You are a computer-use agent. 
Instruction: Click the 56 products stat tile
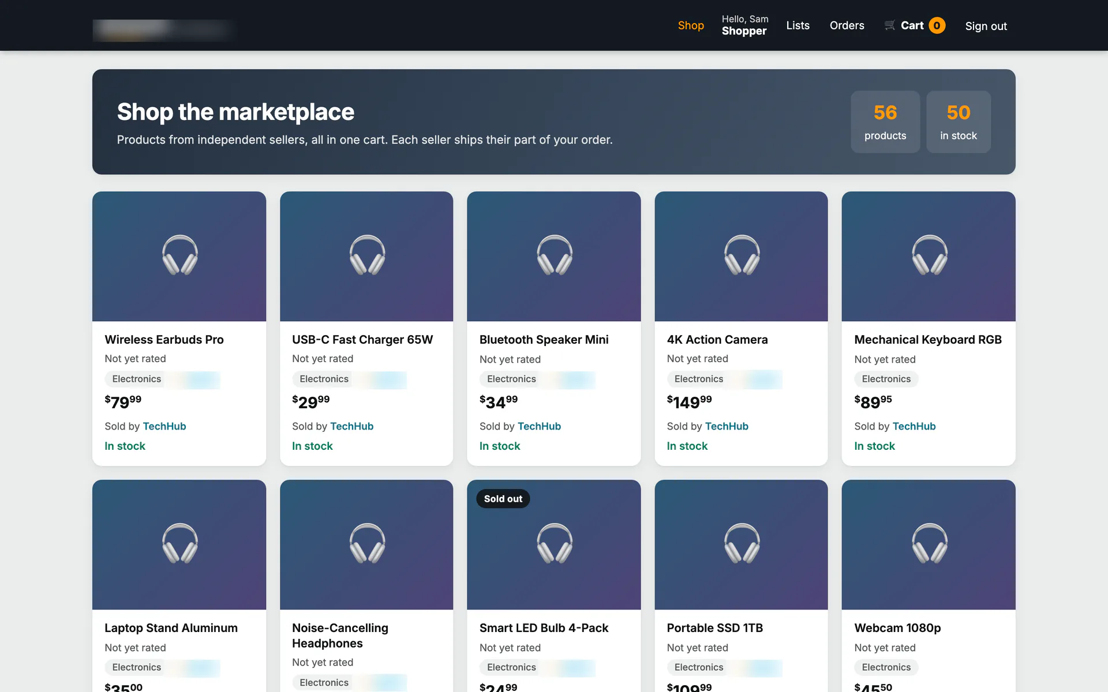(x=885, y=122)
